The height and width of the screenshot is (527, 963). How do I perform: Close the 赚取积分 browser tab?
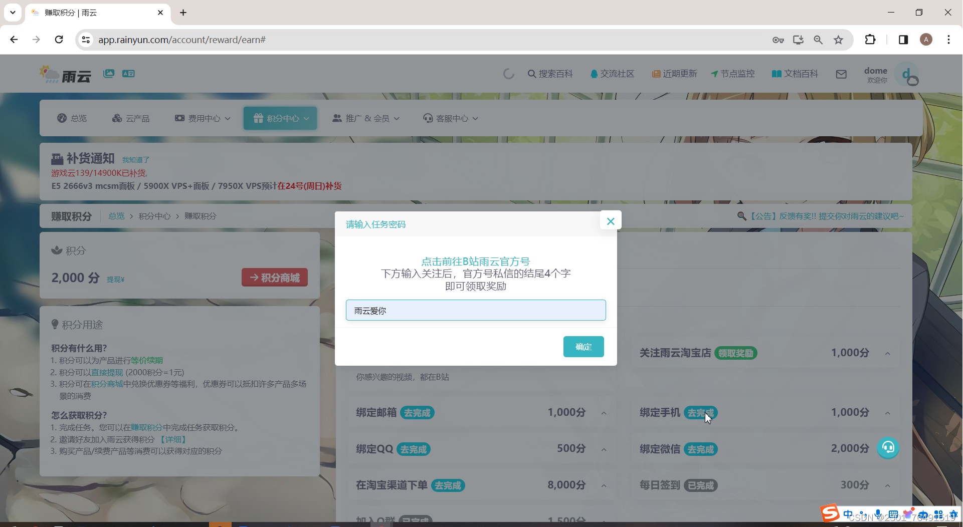pyautogui.click(x=160, y=13)
